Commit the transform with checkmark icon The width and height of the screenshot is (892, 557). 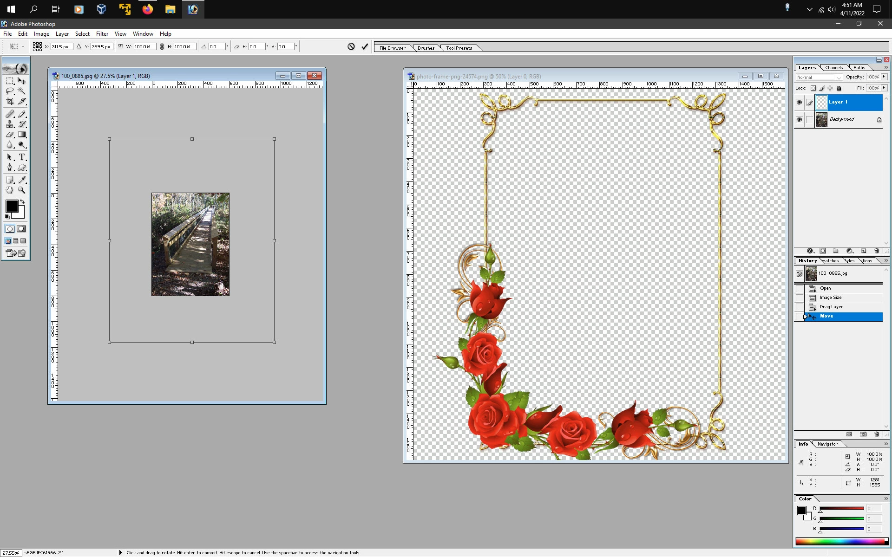click(x=365, y=46)
